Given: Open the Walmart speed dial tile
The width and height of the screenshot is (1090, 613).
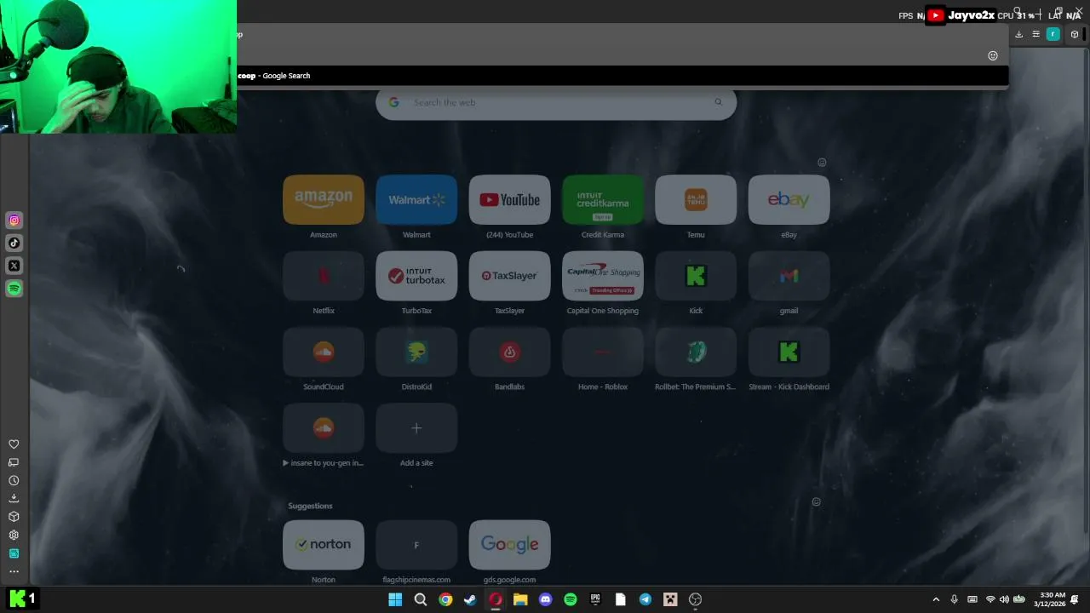Looking at the screenshot, I should (416, 199).
